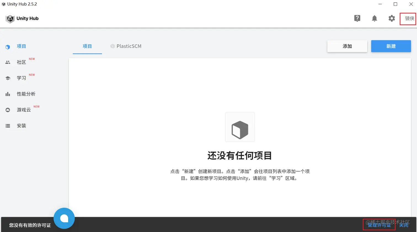Open 性能分析 in the sidebar

(26, 94)
